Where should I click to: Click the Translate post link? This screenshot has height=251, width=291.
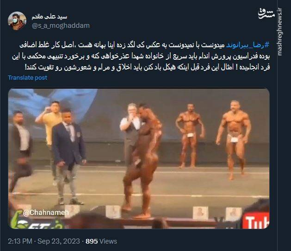pos(27,78)
